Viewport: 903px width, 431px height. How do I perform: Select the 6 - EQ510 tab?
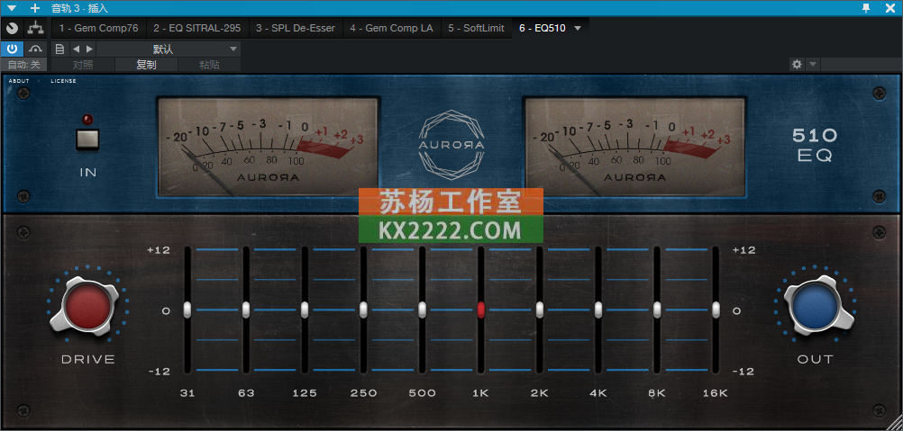[x=543, y=28]
